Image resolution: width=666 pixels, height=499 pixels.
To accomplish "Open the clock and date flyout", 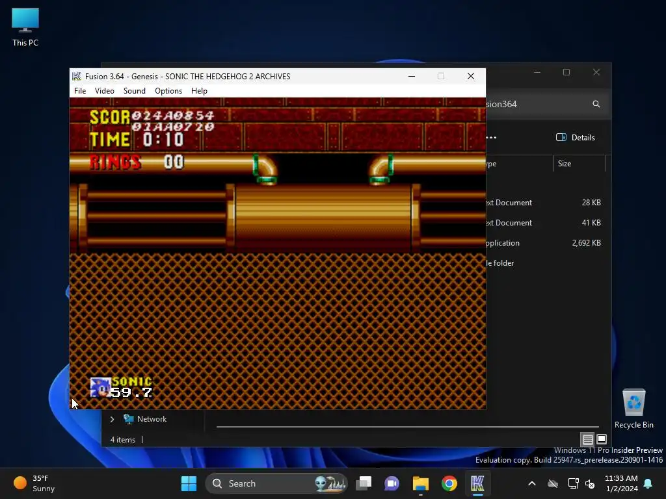I will click(x=621, y=483).
